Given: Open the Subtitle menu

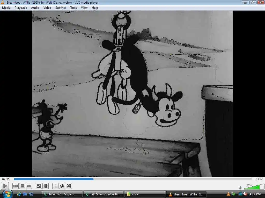Looking at the screenshot, I should [61, 8].
